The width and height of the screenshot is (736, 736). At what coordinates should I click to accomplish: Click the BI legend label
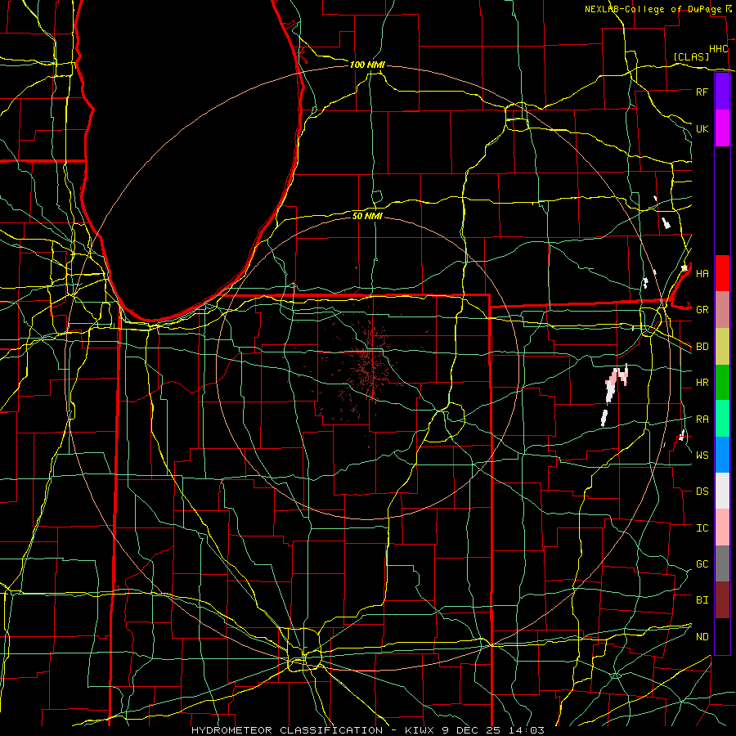702,600
